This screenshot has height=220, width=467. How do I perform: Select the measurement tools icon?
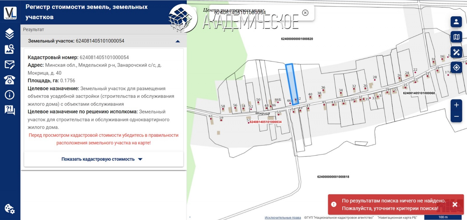click(456, 52)
